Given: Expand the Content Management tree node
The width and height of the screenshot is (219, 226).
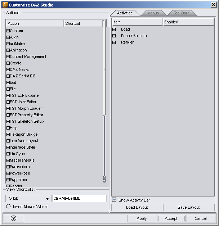Looking at the screenshot, I should (x=8, y=57).
